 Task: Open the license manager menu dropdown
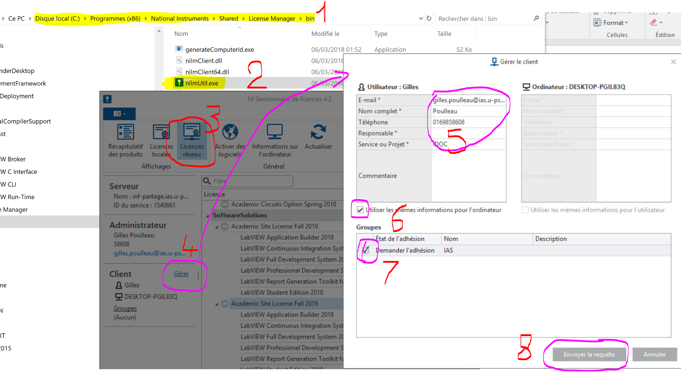119,114
